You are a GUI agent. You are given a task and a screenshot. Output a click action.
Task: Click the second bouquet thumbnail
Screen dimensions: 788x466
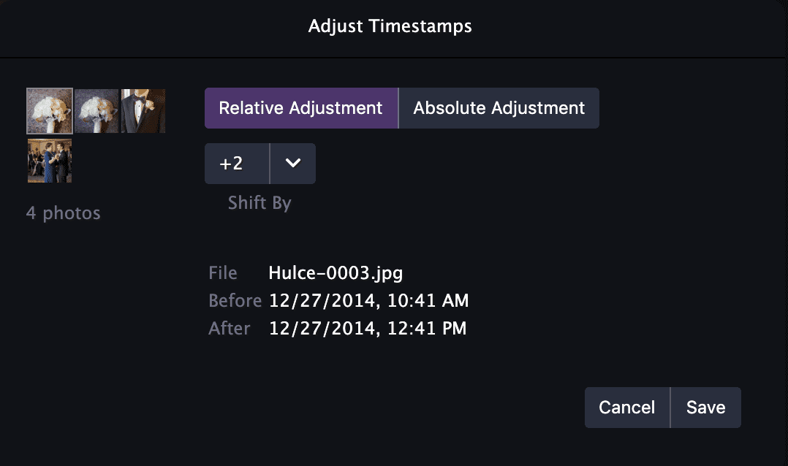(x=96, y=110)
